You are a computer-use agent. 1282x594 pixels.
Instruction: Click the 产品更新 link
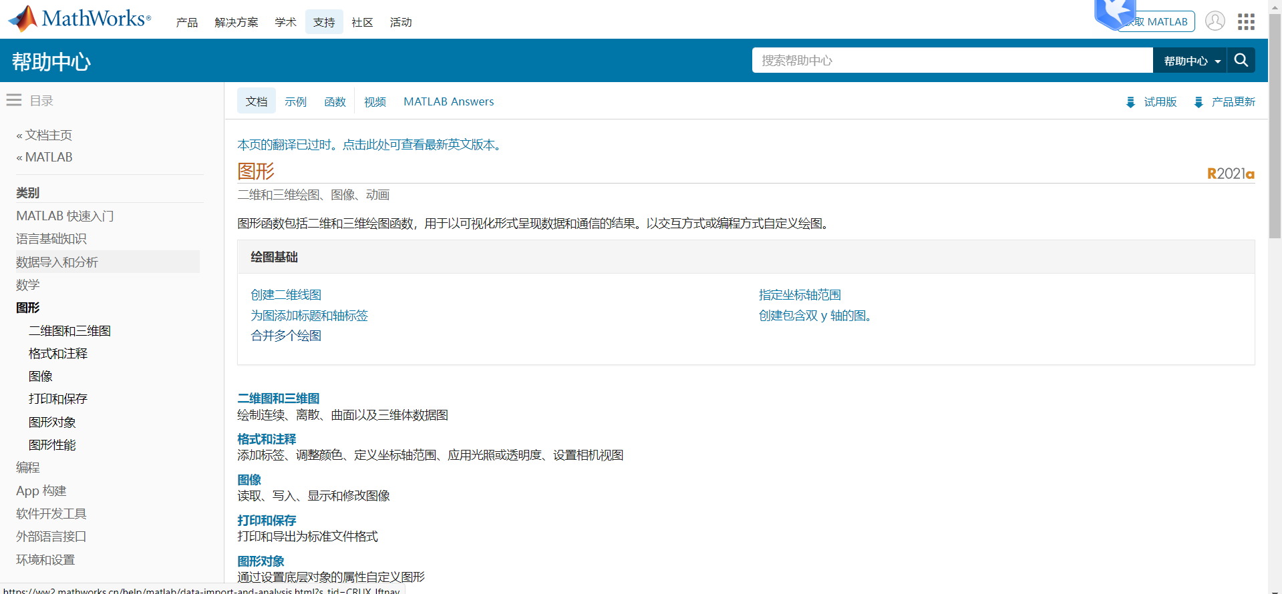click(1233, 101)
